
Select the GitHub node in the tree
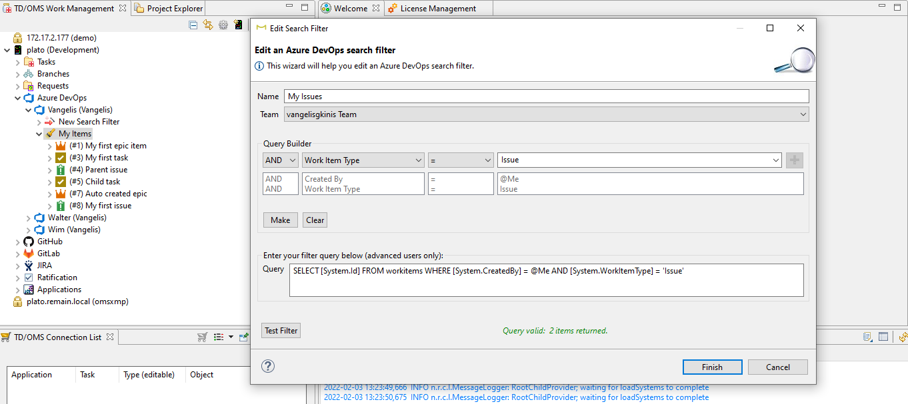click(49, 242)
